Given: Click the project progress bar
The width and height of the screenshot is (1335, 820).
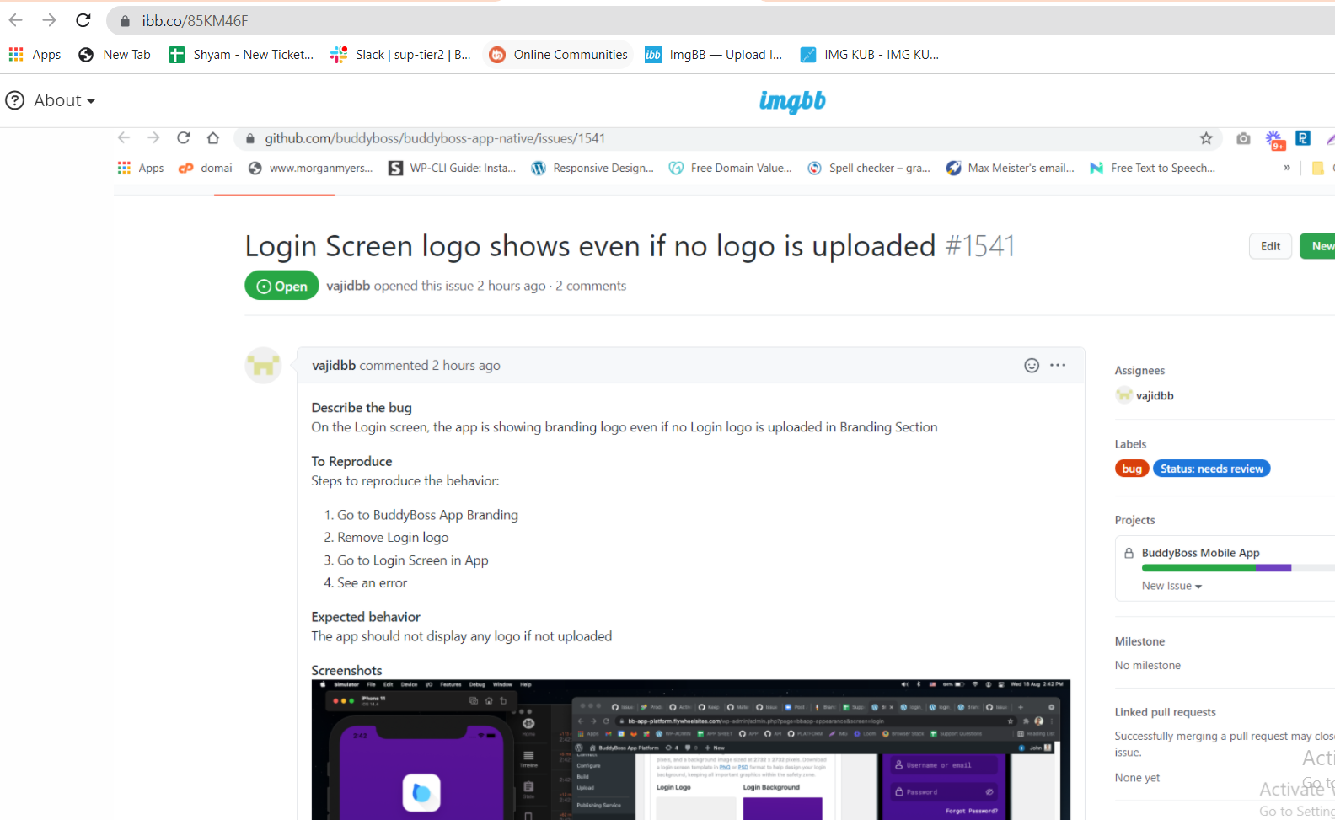Looking at the screenshot, I should pos(1238,568).
